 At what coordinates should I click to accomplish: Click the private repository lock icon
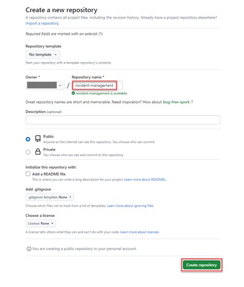(38, 152)
